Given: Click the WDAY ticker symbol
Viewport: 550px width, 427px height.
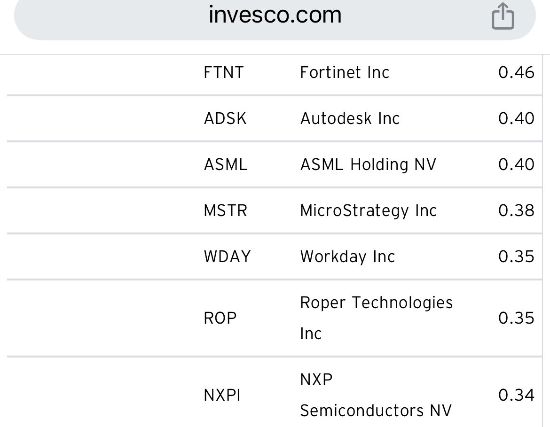Looking at the screenshot, I should pyautogui.click(x=228, y=256).
